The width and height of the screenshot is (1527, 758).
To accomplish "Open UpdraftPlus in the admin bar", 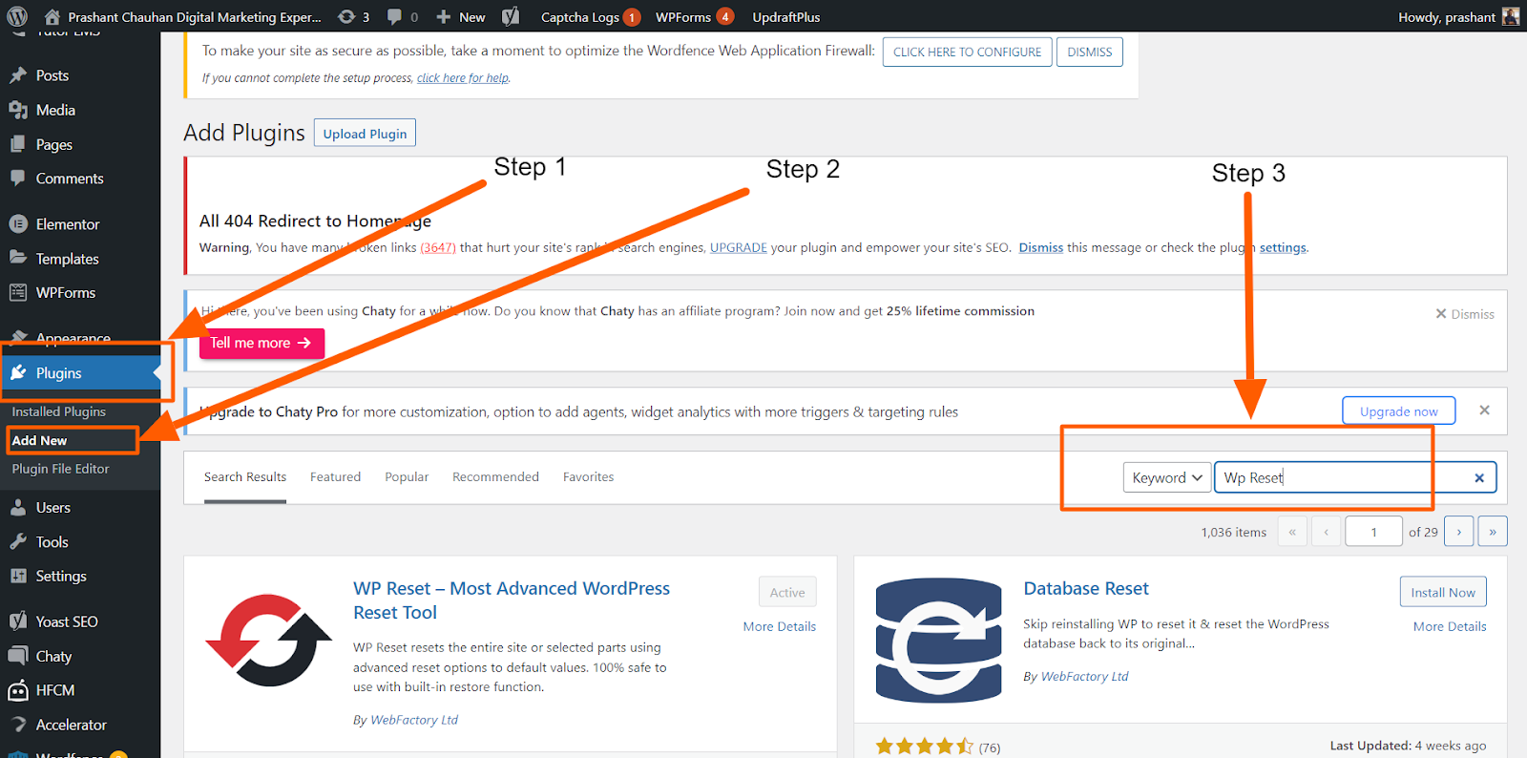I will (x=786, y=16).
